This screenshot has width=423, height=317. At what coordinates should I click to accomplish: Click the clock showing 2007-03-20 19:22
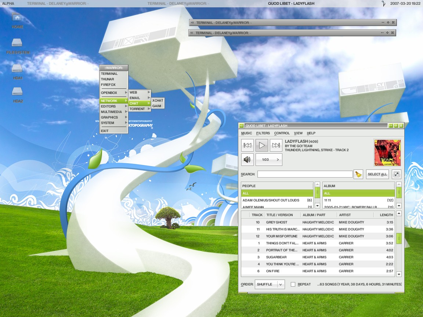(405, 4)
